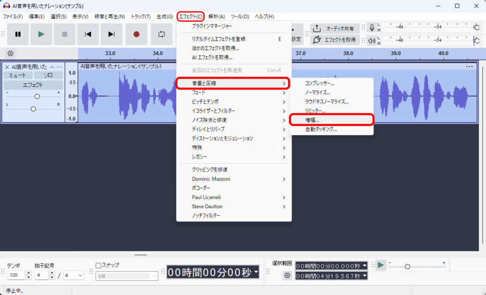Click the テンポ value field showing 120
This screenshot has width=486, height=295.
tap(16, 275)
